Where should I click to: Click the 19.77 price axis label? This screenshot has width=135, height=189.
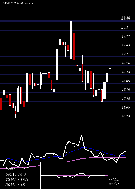(x=126, y=36)
